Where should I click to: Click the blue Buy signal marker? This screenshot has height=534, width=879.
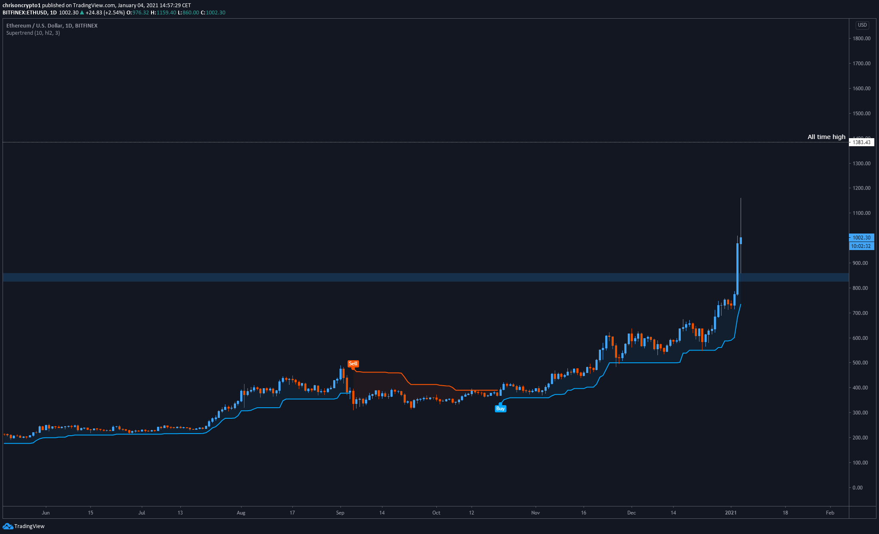coord(500,409)
